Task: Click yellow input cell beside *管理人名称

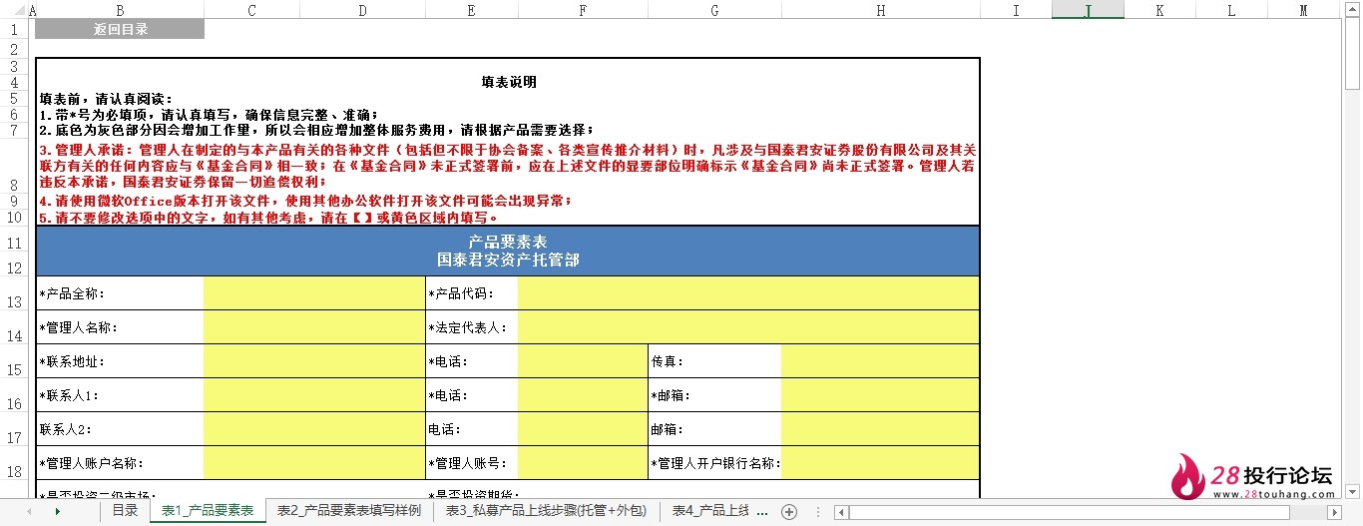Action: coord(314,327)
